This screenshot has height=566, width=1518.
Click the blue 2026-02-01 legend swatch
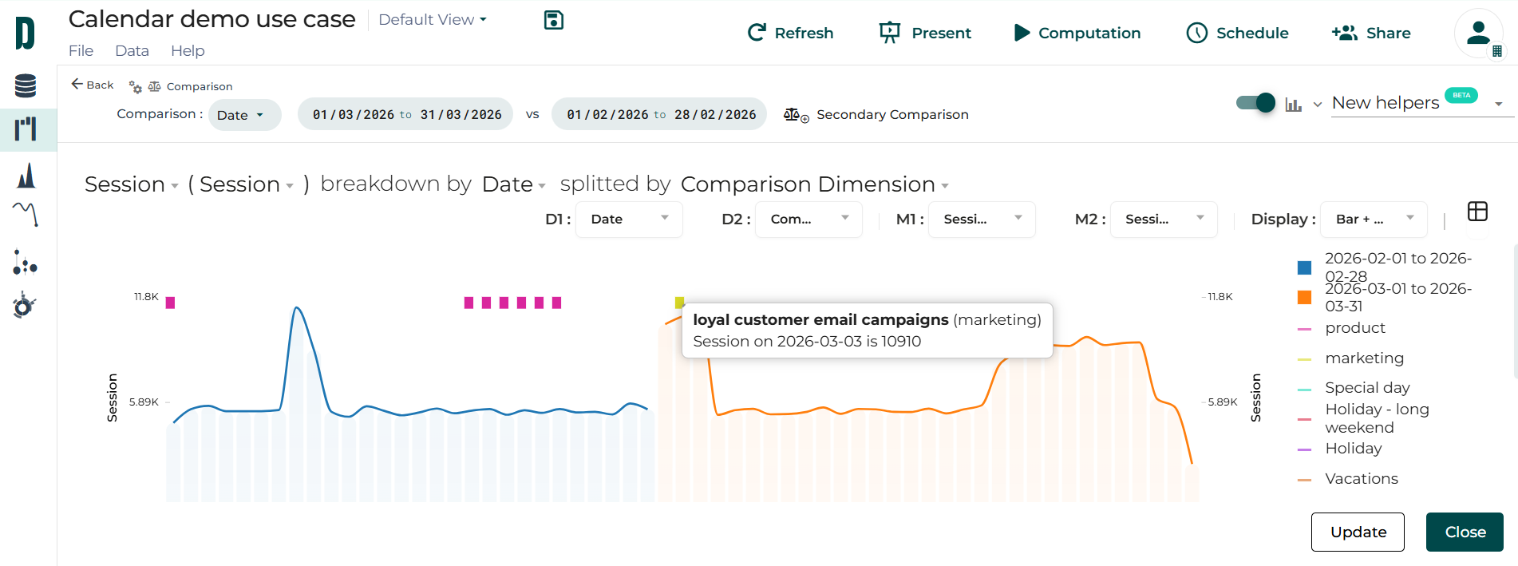point(1304,267)
